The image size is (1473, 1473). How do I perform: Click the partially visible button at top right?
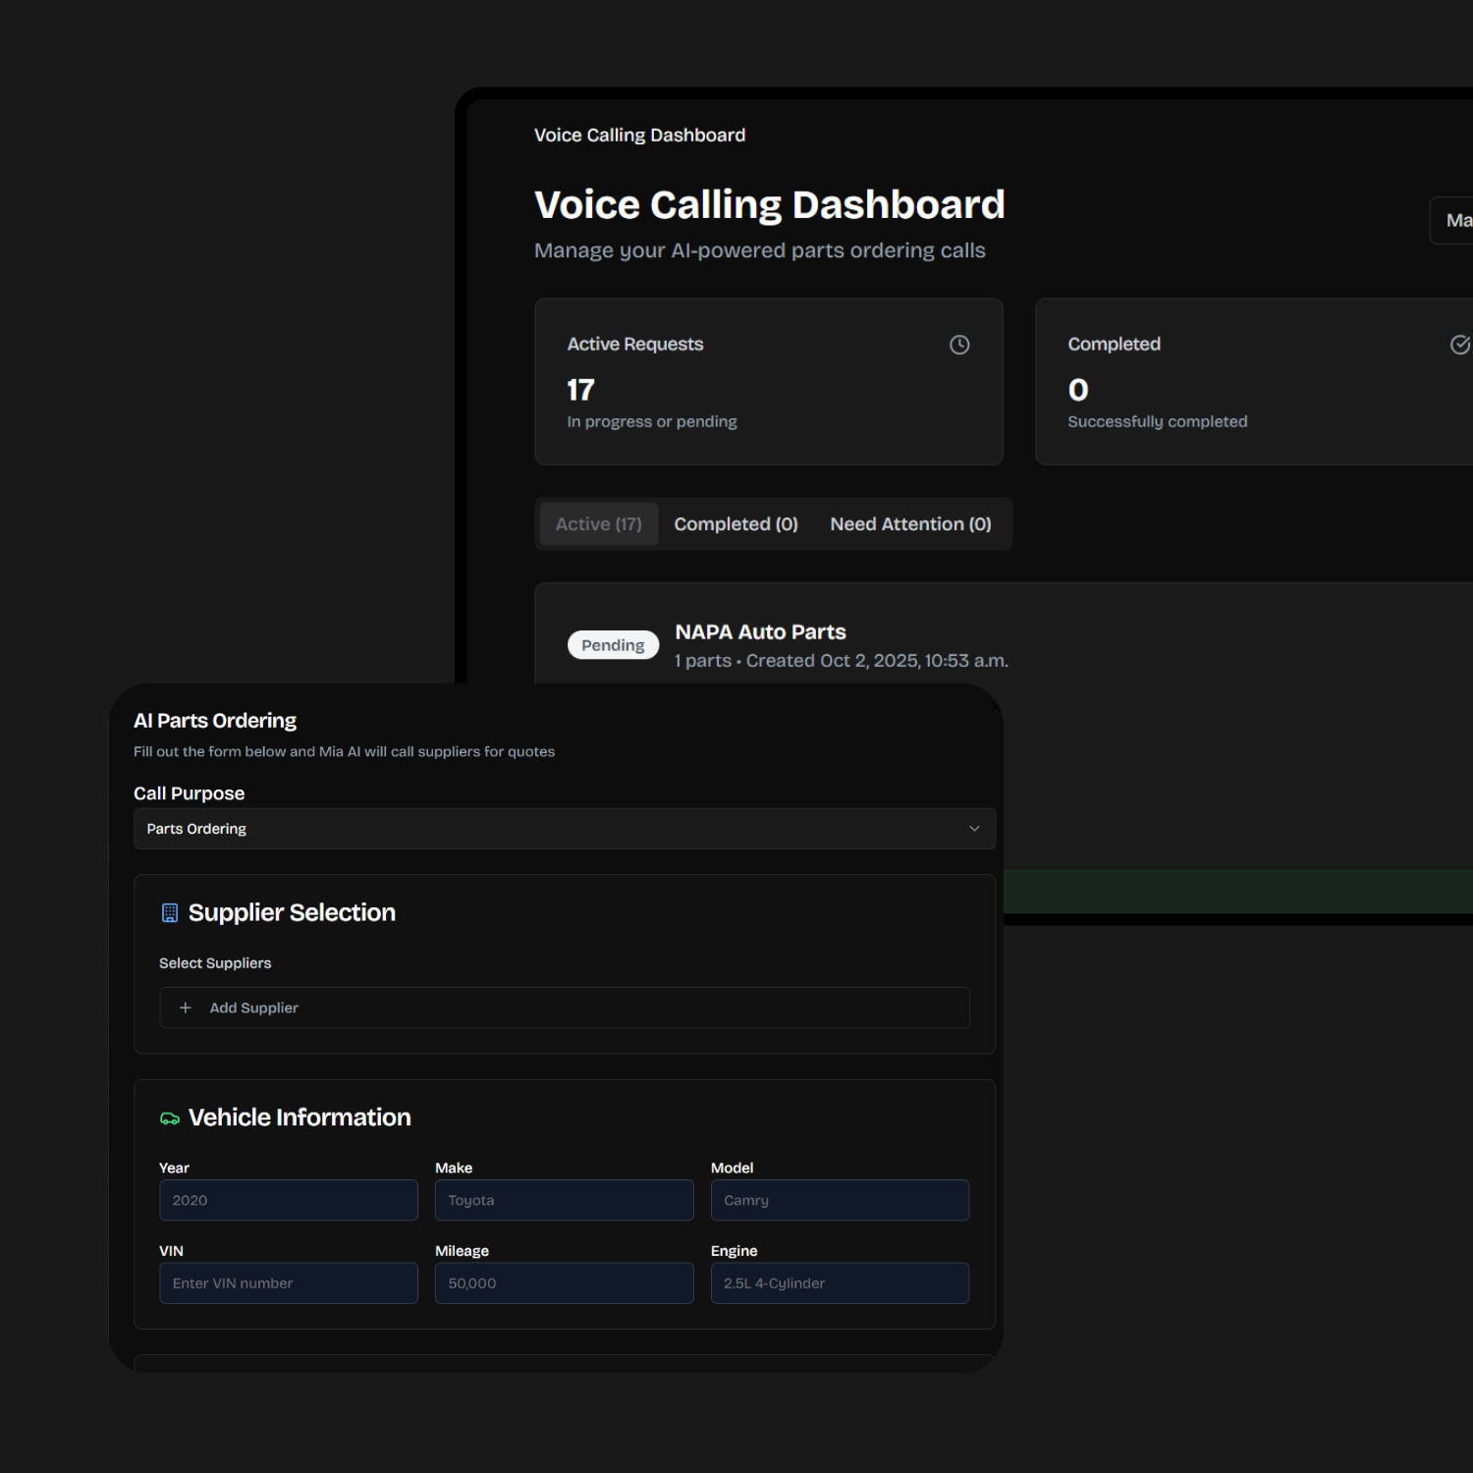point(1453,221)
